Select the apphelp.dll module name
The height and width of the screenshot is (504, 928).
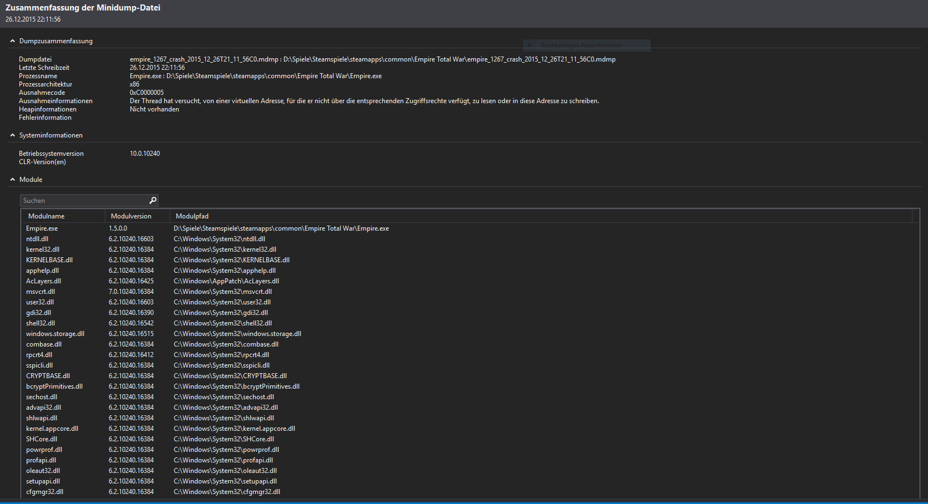[42, 271]
